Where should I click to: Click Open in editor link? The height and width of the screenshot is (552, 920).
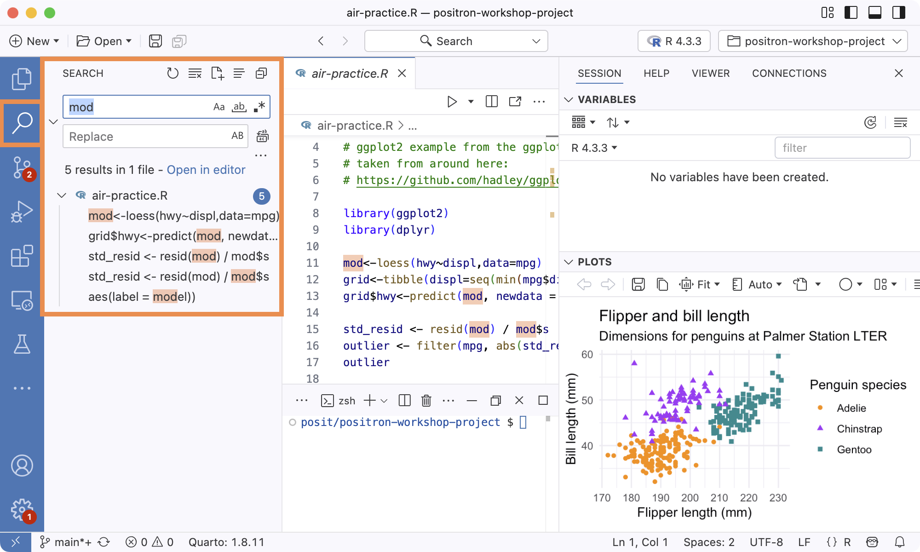pyautogui.click(x=206, y=170)
